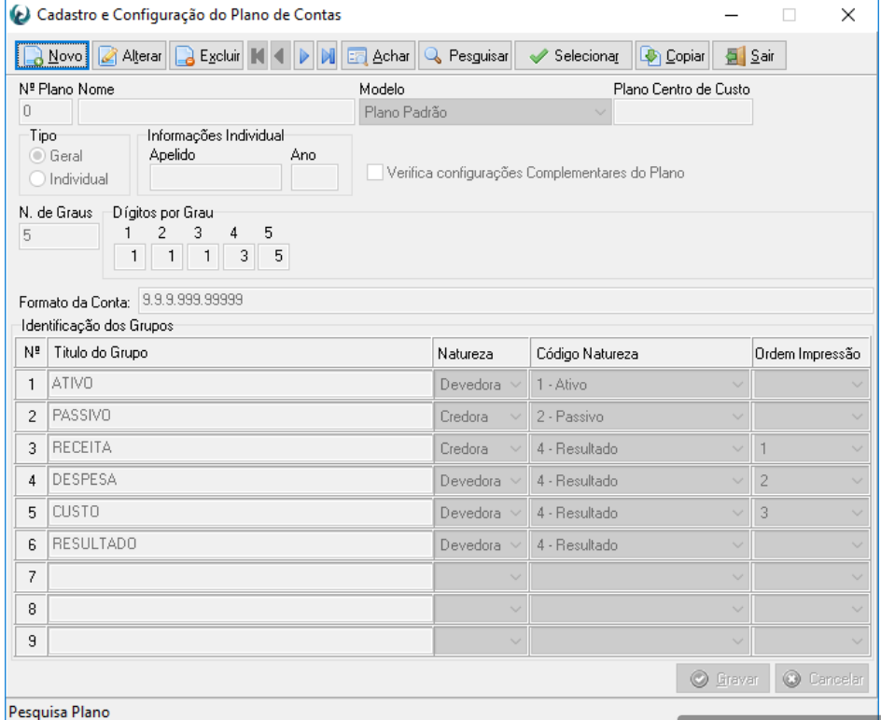Click the DESPESA group title field
Screen dimensions: 881x720
coord(241,481)
